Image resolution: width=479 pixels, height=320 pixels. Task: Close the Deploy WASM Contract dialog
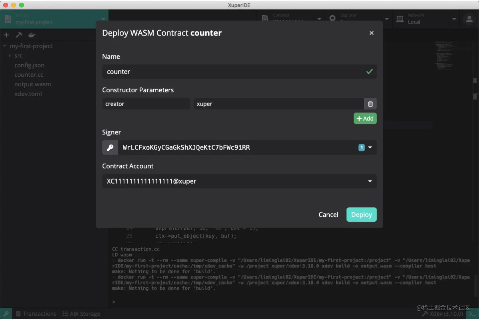(372, 33)
